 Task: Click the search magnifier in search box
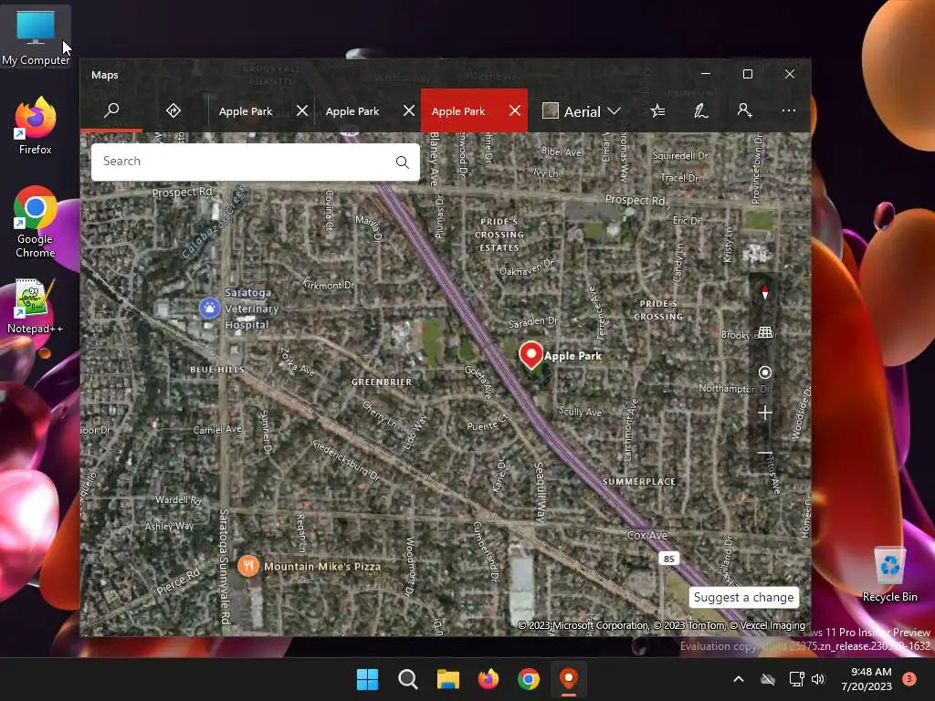coord(403,162)
